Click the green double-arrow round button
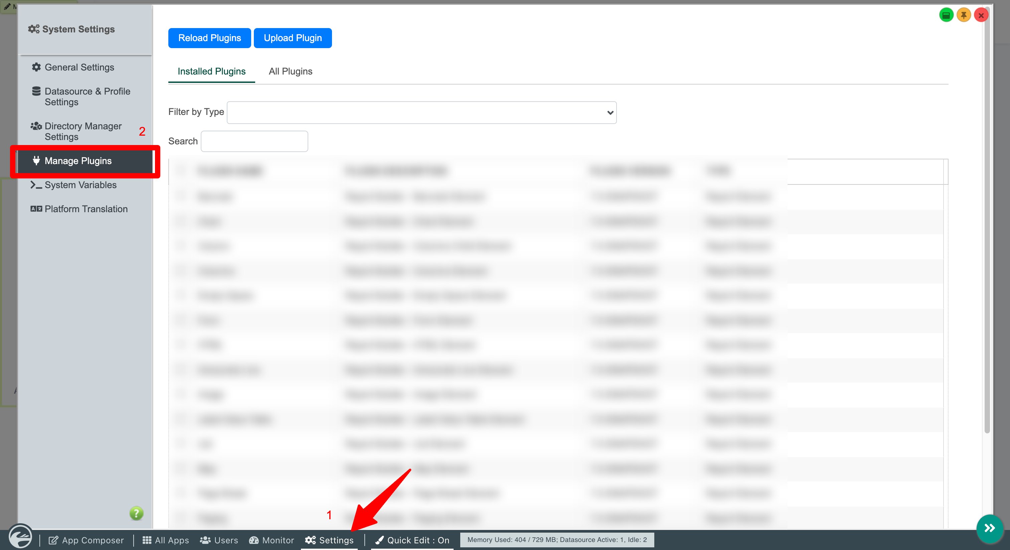The height and width of the screenshot is (550, 1010). coord(989,528)
